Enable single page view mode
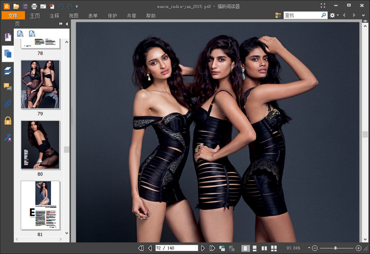This screenshot has width=370, height=254. point(246,248)
